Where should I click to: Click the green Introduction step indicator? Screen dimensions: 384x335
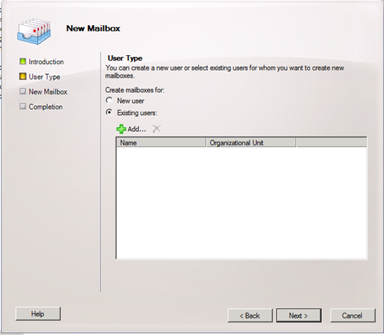(x=23, y=61)
